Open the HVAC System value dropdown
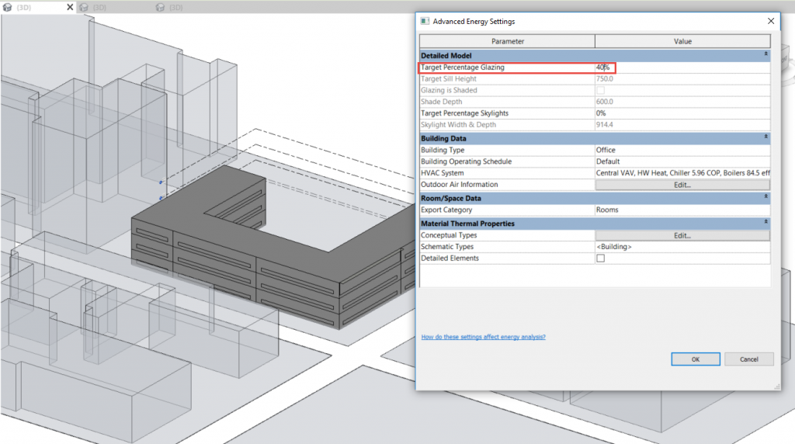 click(x=682, y=173)
